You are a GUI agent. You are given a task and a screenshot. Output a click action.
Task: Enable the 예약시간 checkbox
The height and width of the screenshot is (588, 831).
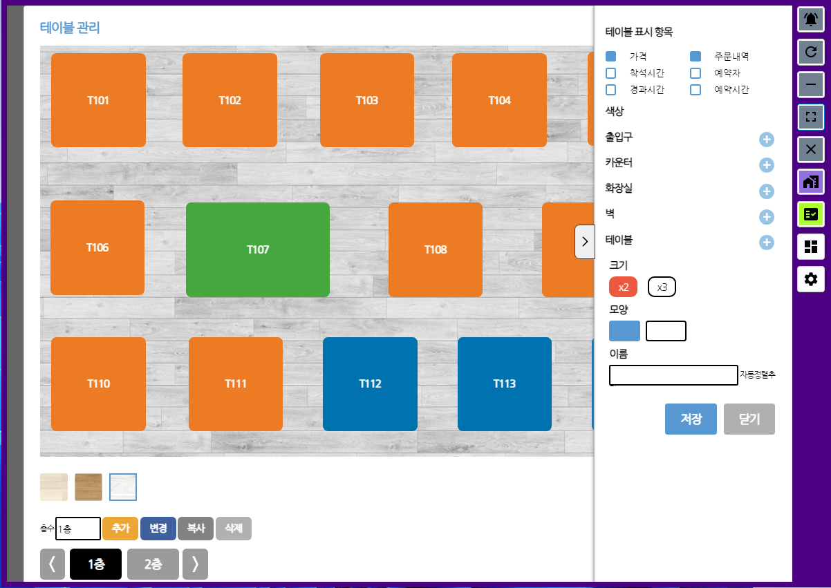695,90
